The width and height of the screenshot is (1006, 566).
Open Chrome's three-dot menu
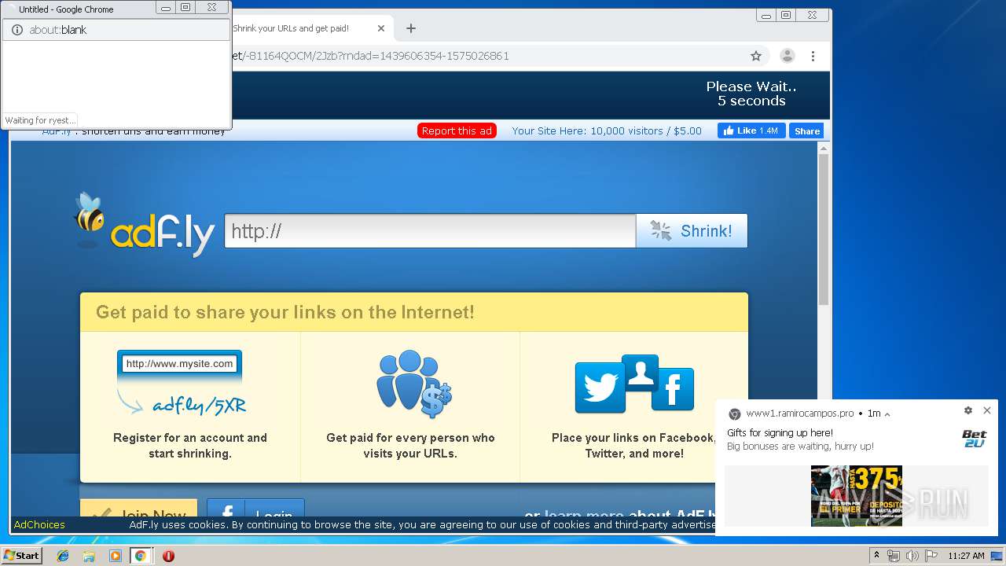[813, 56]
